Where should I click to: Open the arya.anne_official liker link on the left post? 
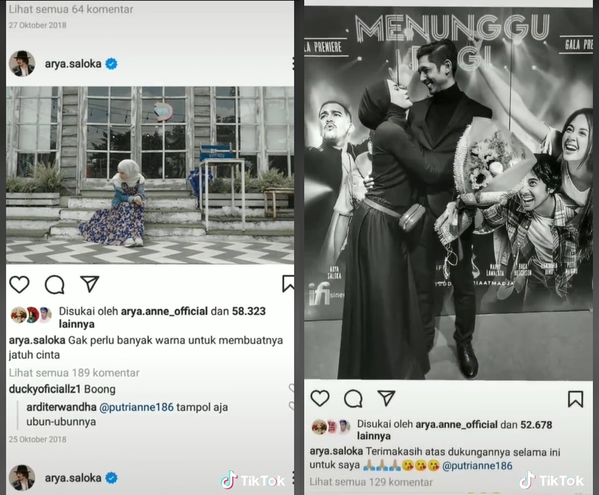click(164, 311)
